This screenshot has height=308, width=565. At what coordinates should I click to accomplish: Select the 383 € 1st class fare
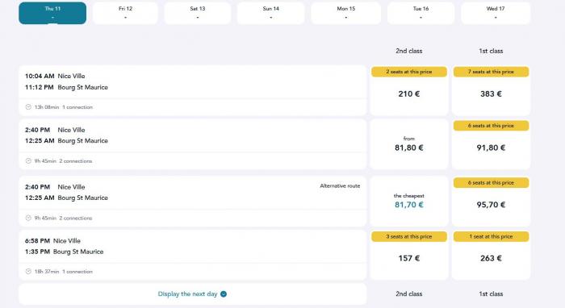pyautogui.click(x=491, y=90)
